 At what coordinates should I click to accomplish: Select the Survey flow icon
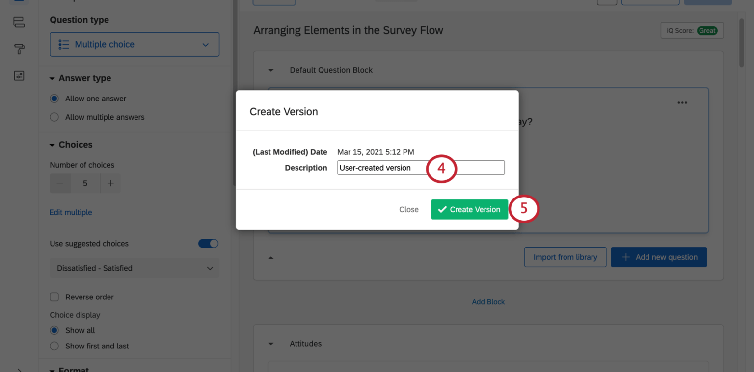pyautogui.click(x=19, y=22)
